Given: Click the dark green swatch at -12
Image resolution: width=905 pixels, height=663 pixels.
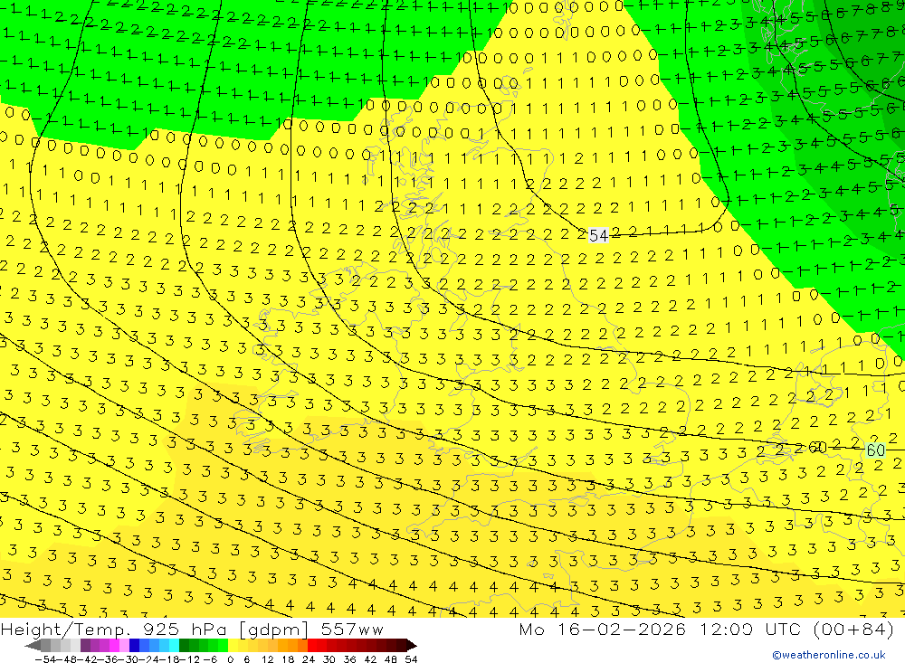Looking at the screenshot, I should [x=184, y=646].
